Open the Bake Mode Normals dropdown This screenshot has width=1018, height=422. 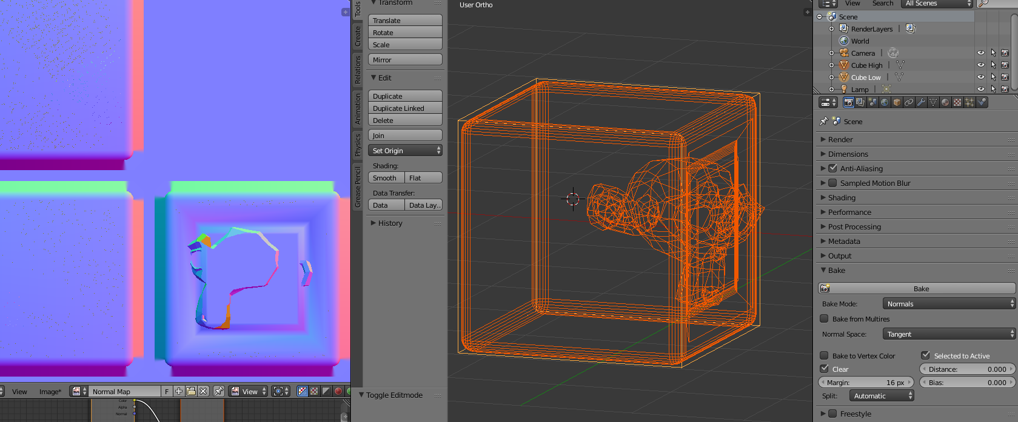tap(948, 303)
